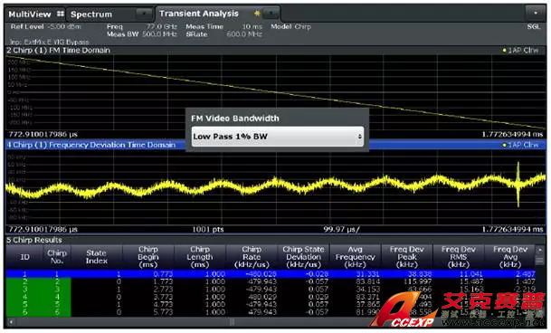Switch to the MultiView tab
Screen dimensions: 551x333
click(x=30, y=14)
